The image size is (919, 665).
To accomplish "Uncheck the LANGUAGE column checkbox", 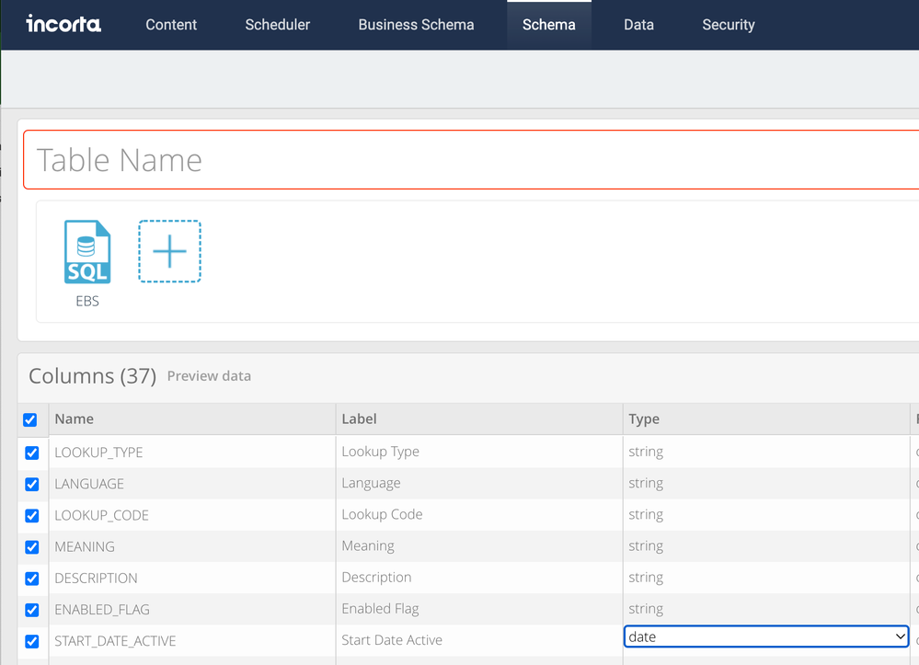I will pyautogui.click(x=32, y=484).
